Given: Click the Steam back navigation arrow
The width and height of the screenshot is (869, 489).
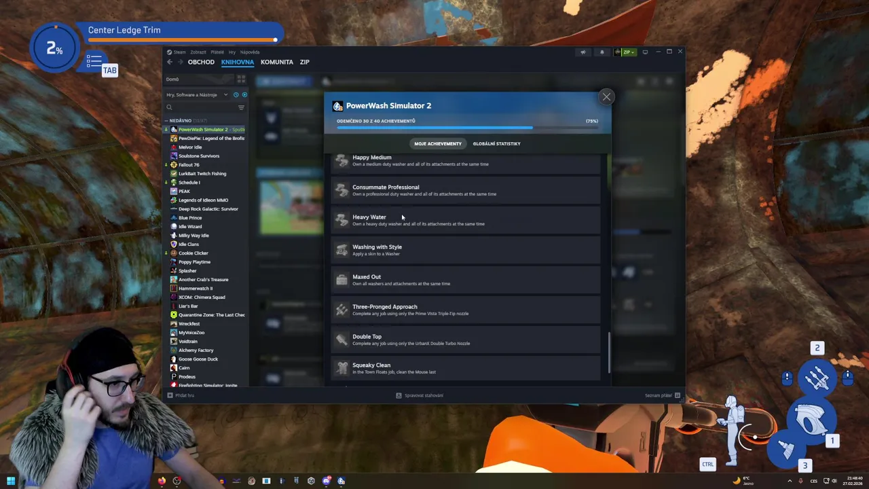Looking at the screenshot, I should tap(170, 62).
